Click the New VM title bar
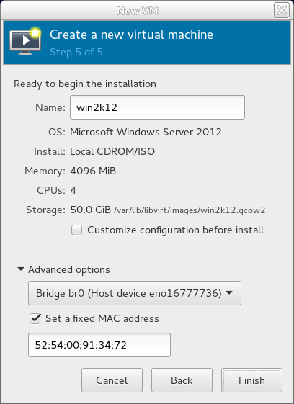 click(137, 11)
